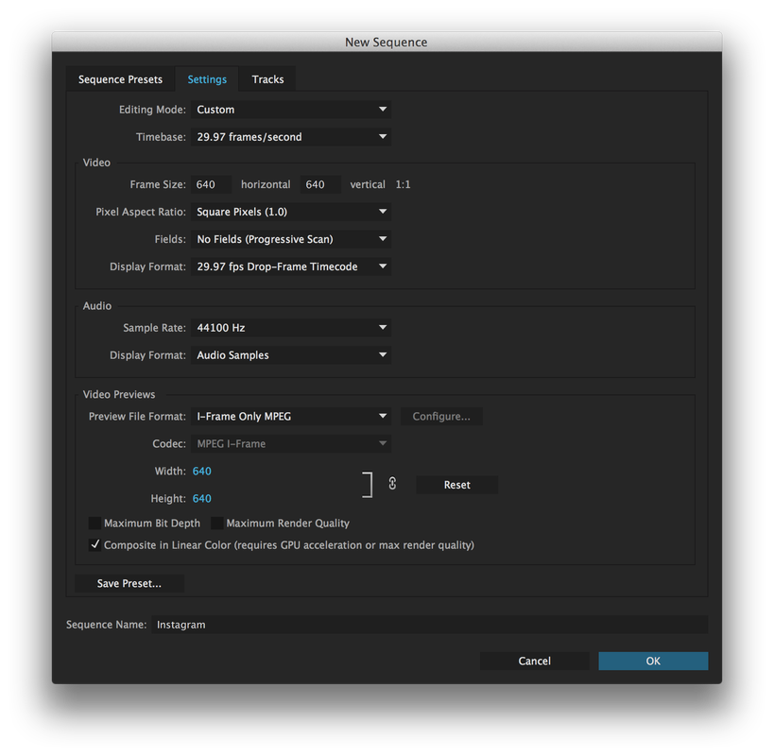
Task: Click the Configure button
Action: (x=441, y=417)
